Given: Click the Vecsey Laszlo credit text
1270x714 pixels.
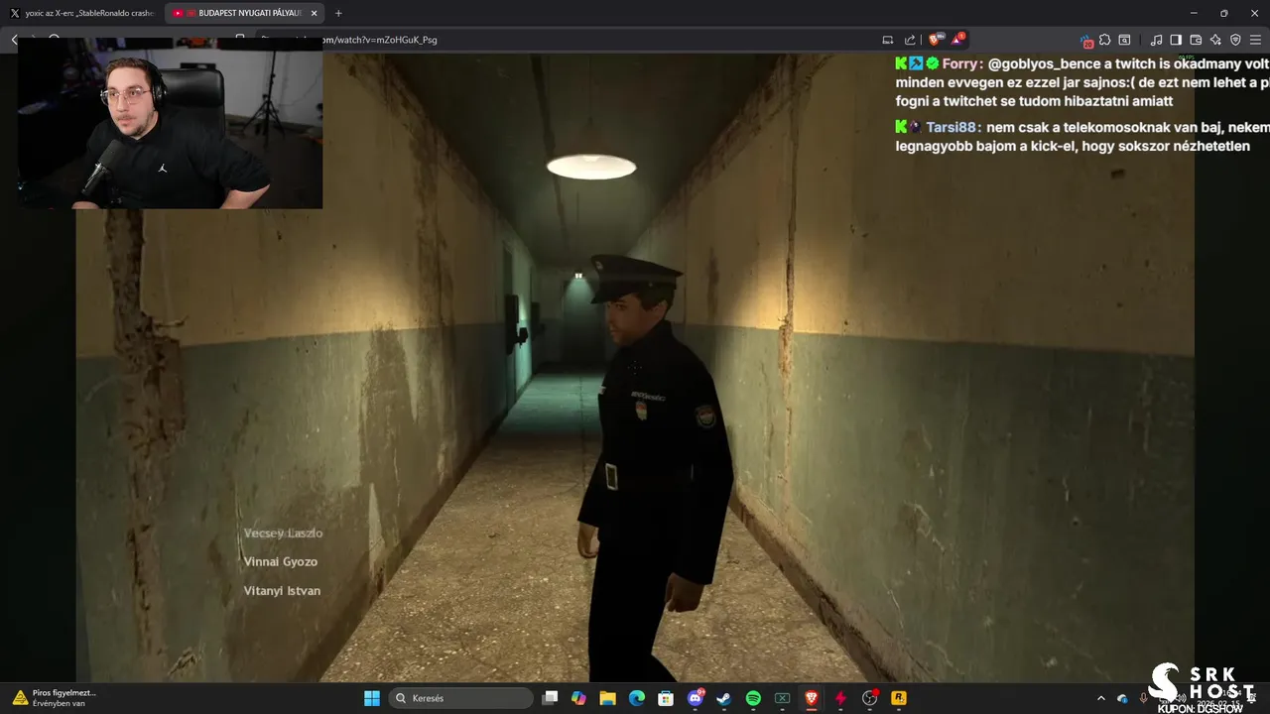Looking at the screenshot, I should [x=283, y=533].
